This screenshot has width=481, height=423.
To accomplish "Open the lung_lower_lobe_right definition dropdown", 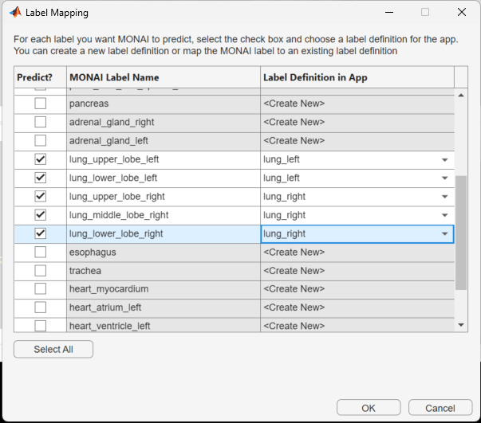I will tap(444, 234).
